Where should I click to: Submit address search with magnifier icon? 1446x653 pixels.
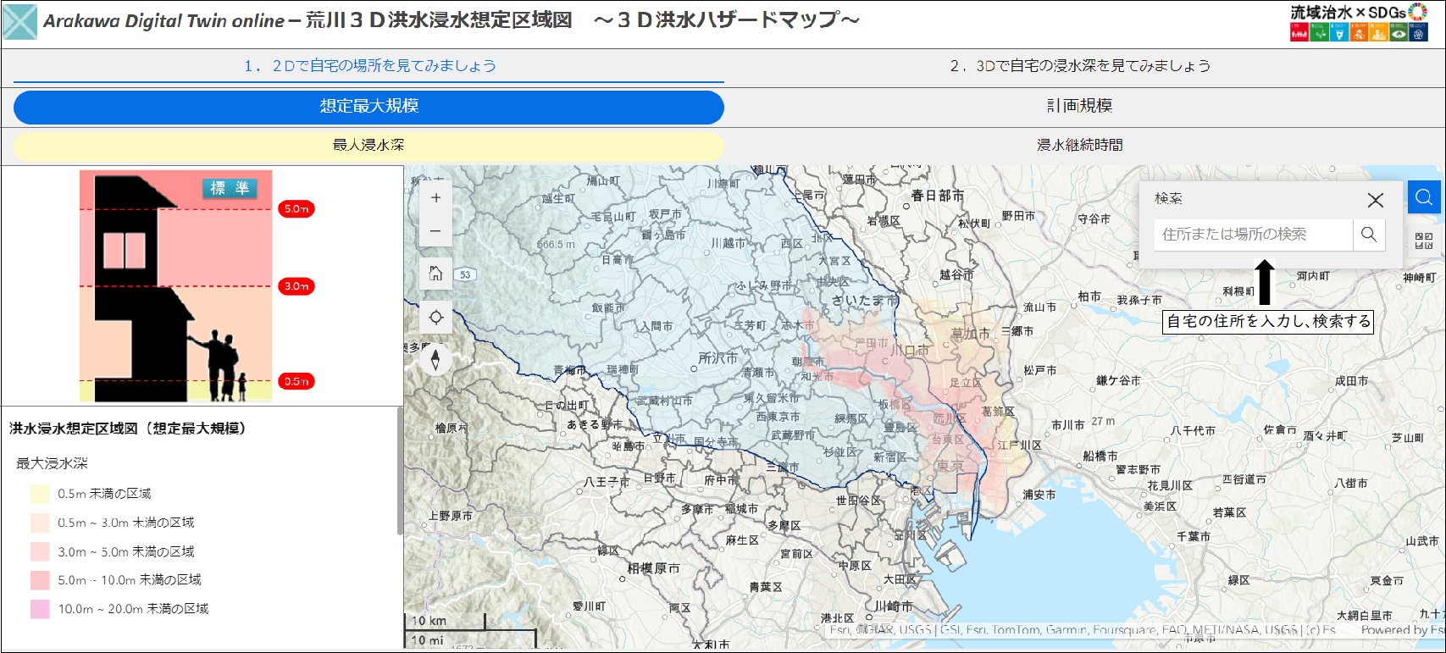(1369, 235)
